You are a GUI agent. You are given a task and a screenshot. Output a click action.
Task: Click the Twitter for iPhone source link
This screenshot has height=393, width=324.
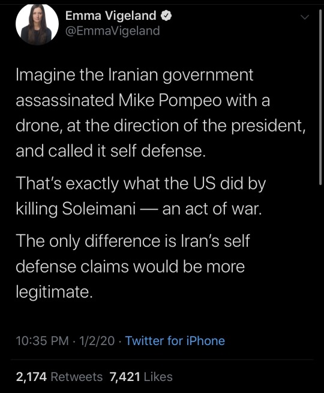click(x=175, y=341)
